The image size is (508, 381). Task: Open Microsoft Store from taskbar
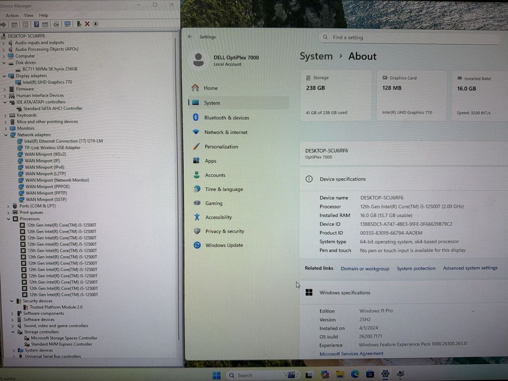click(x=370, y=374)
